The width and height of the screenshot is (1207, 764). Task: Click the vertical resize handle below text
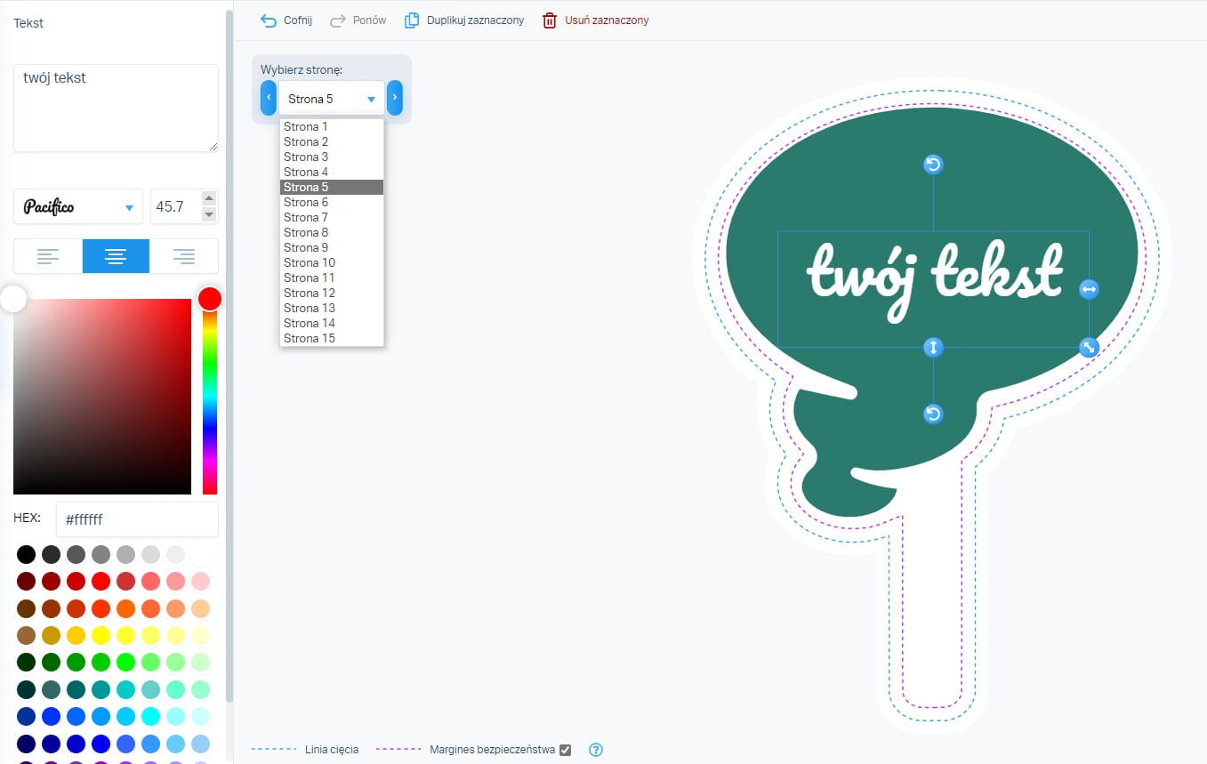pos(933,348)
